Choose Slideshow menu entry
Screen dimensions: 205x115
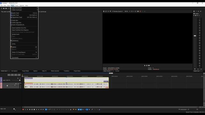click(24, 41)
